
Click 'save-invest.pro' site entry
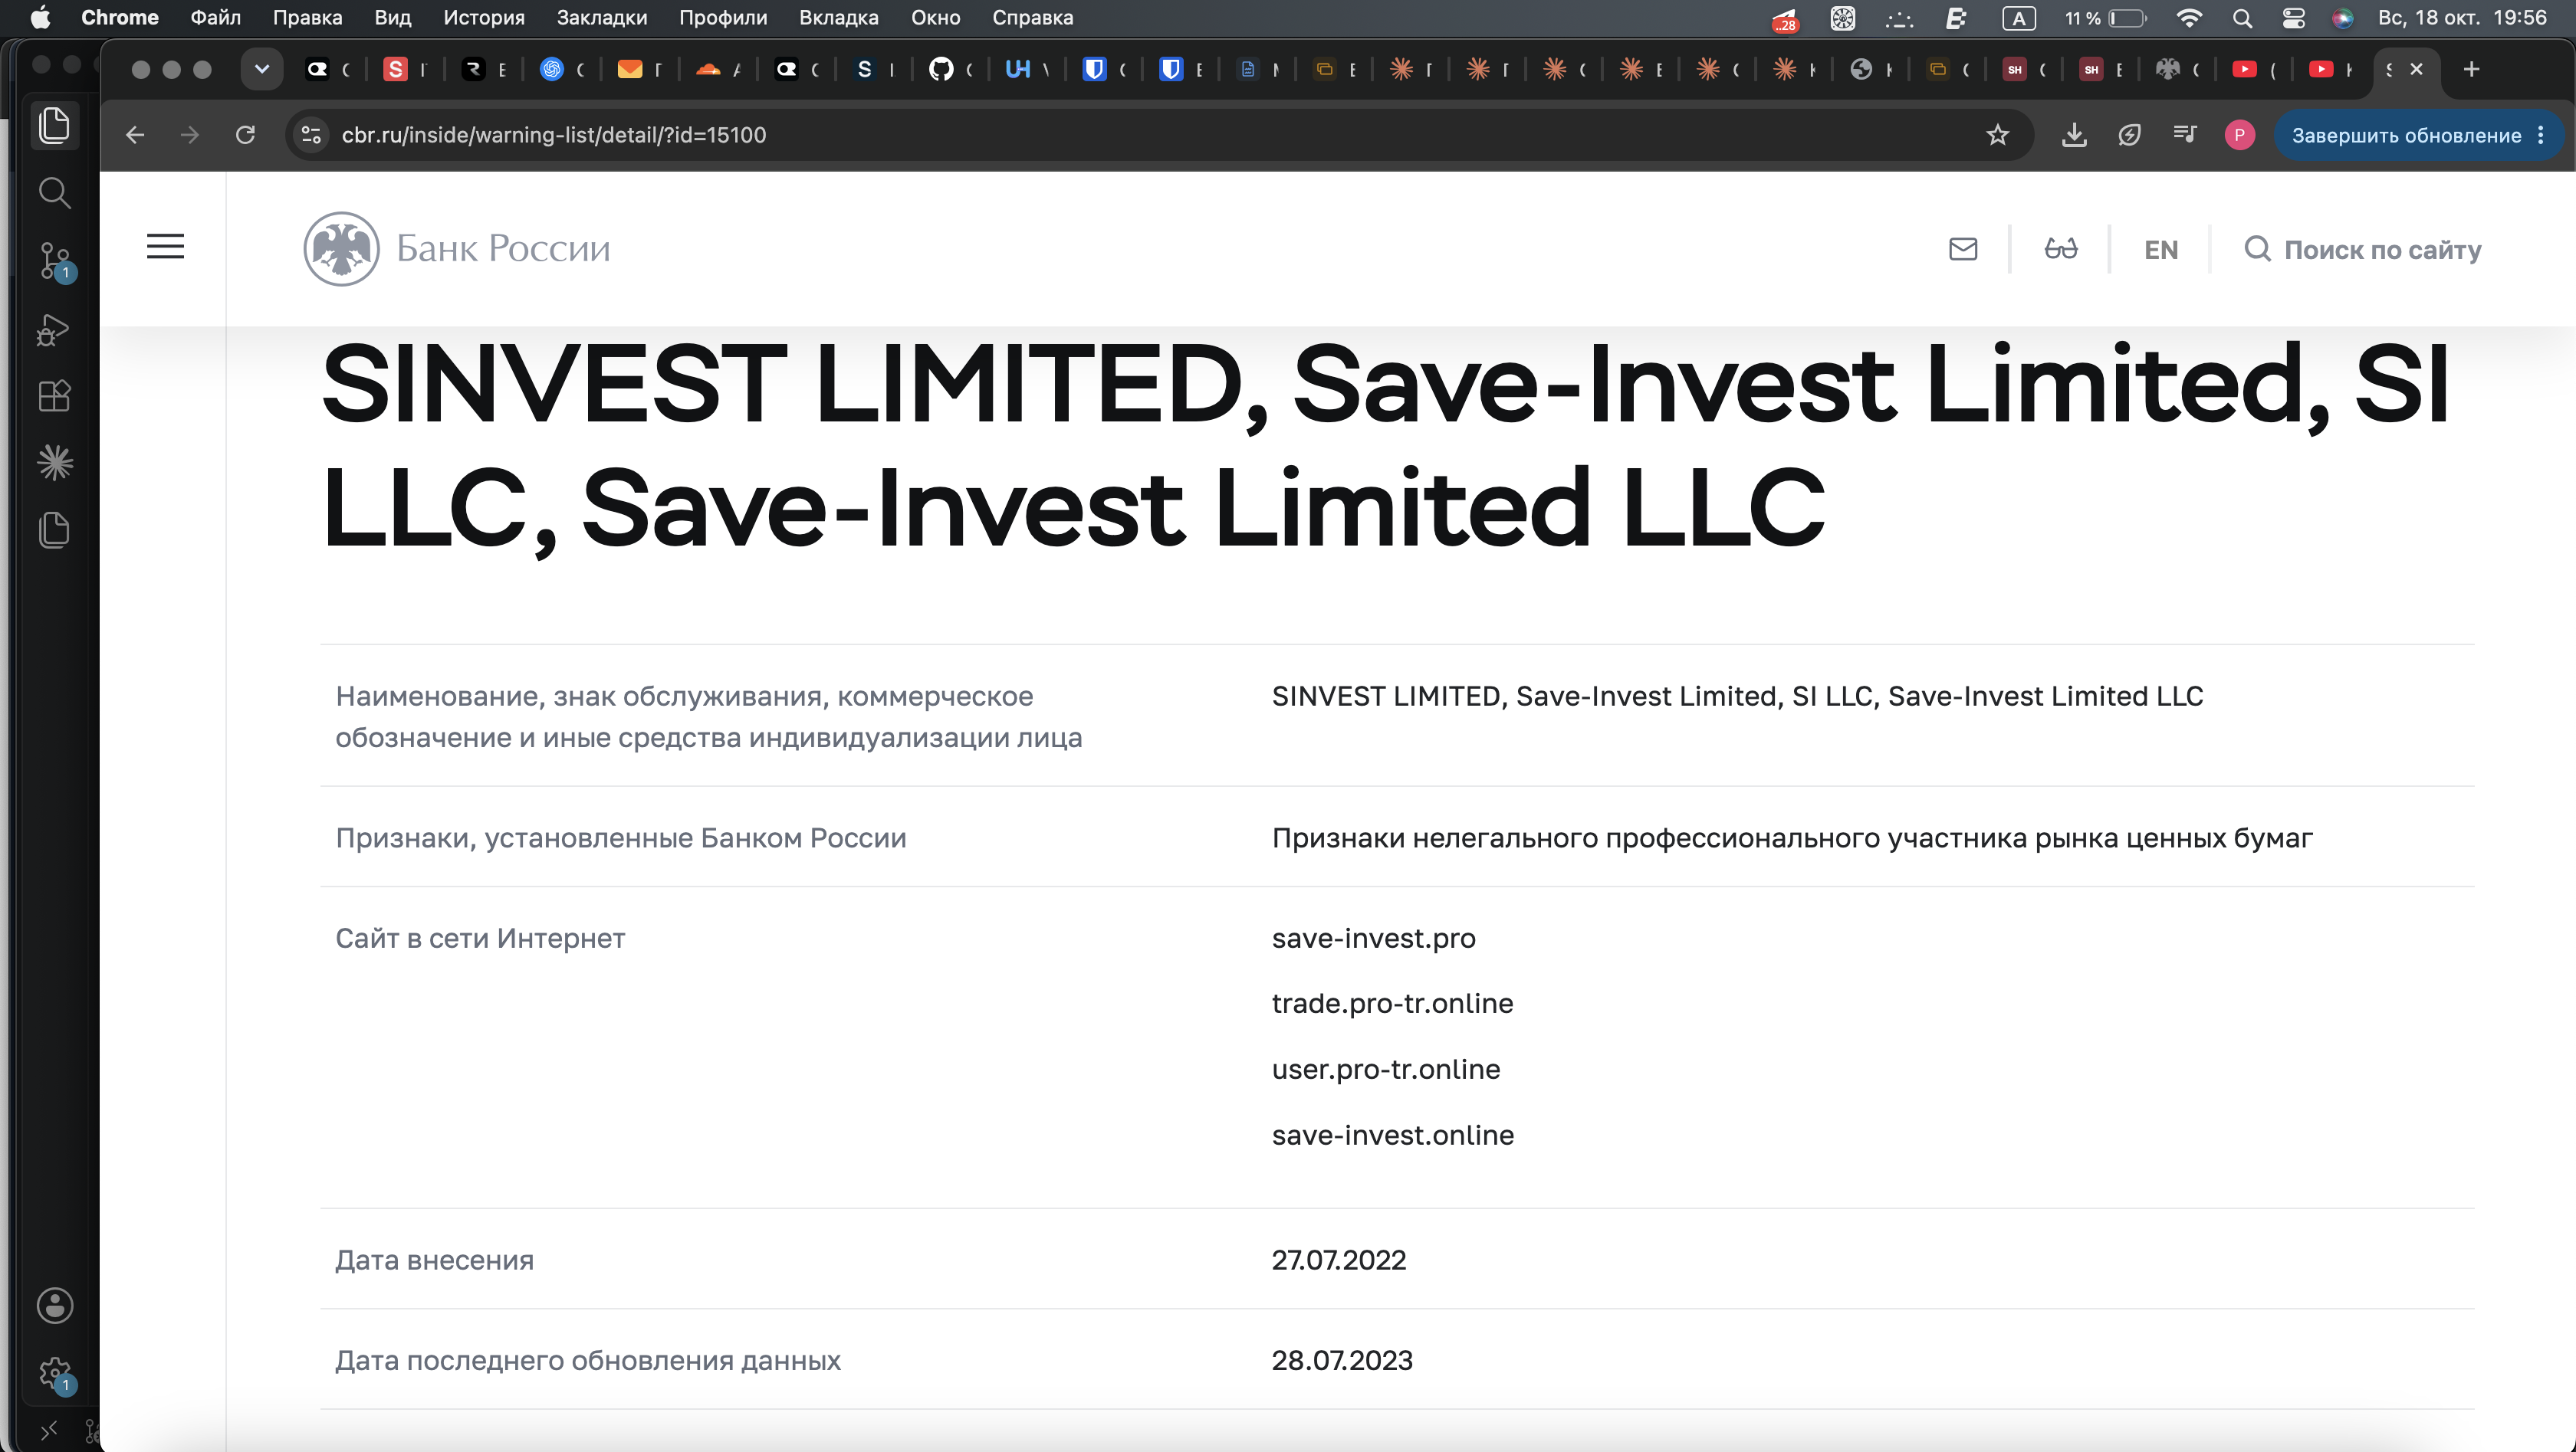pyautogui.click(x=1373, y=939)
